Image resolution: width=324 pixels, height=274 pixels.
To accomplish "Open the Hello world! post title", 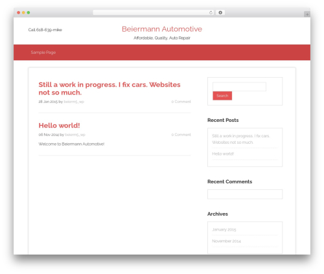I will coord(59,125).
